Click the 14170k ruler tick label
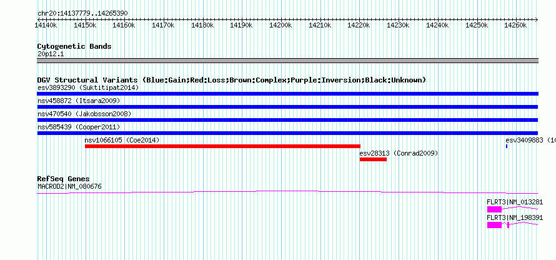 coord(163,25)
